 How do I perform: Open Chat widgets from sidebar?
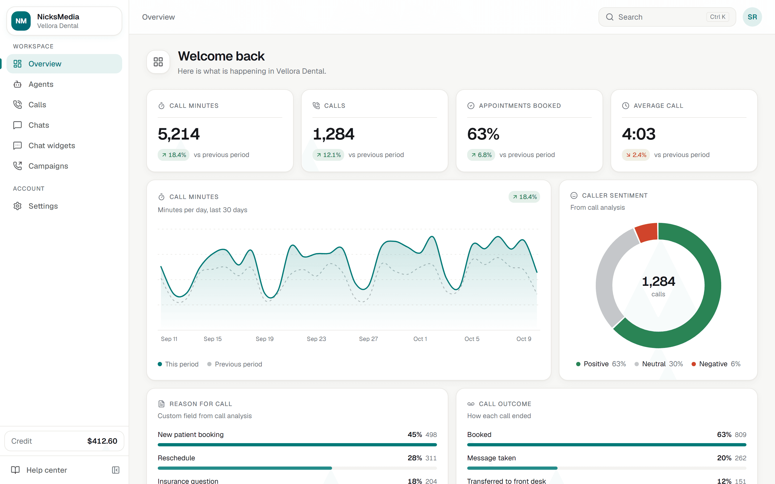64,146
